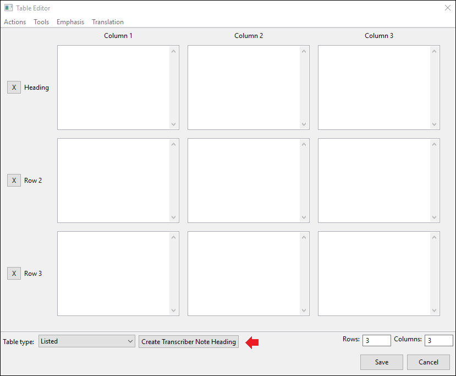The width and height of the screenshot is (456, 376).
Task: Click scroll-down arrow in Row 2 Column 2 cell
Action: pyautogui.click(x=304, y=217)
